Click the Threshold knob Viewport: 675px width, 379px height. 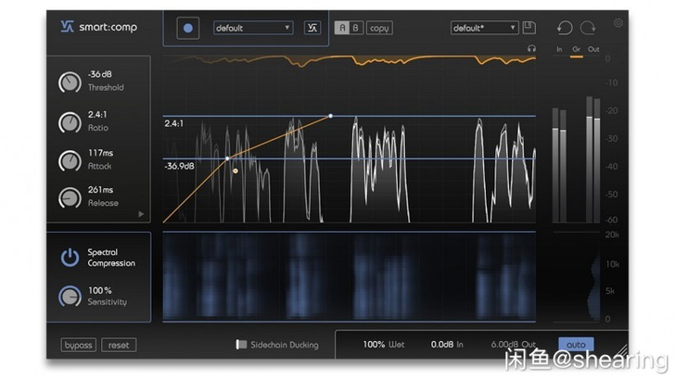70,82
